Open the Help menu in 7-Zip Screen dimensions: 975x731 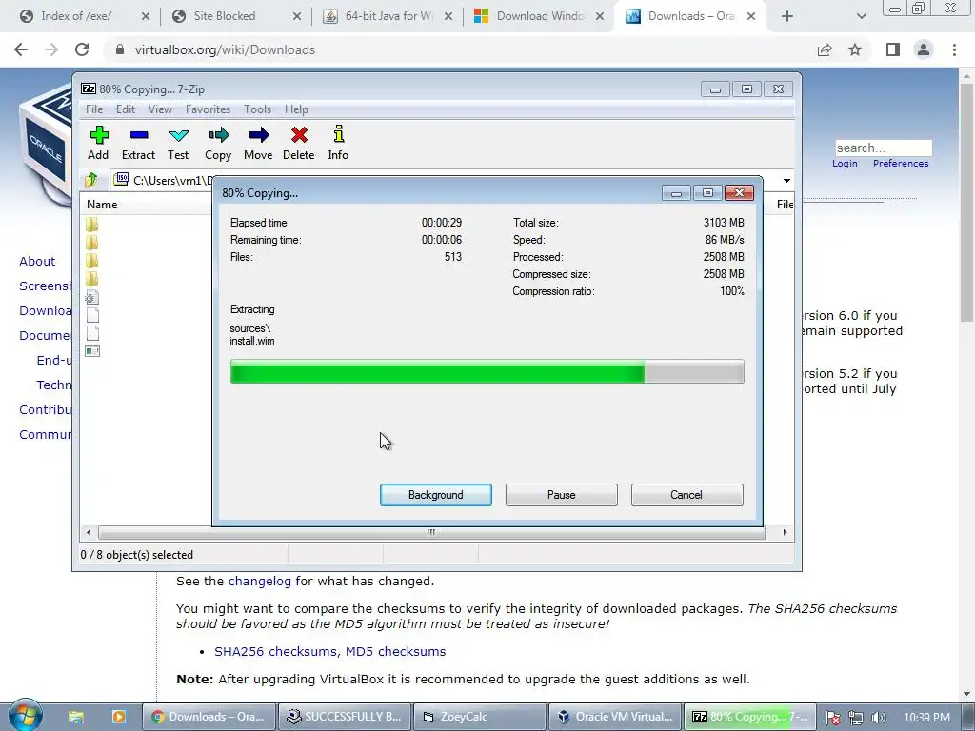[297, 109]
